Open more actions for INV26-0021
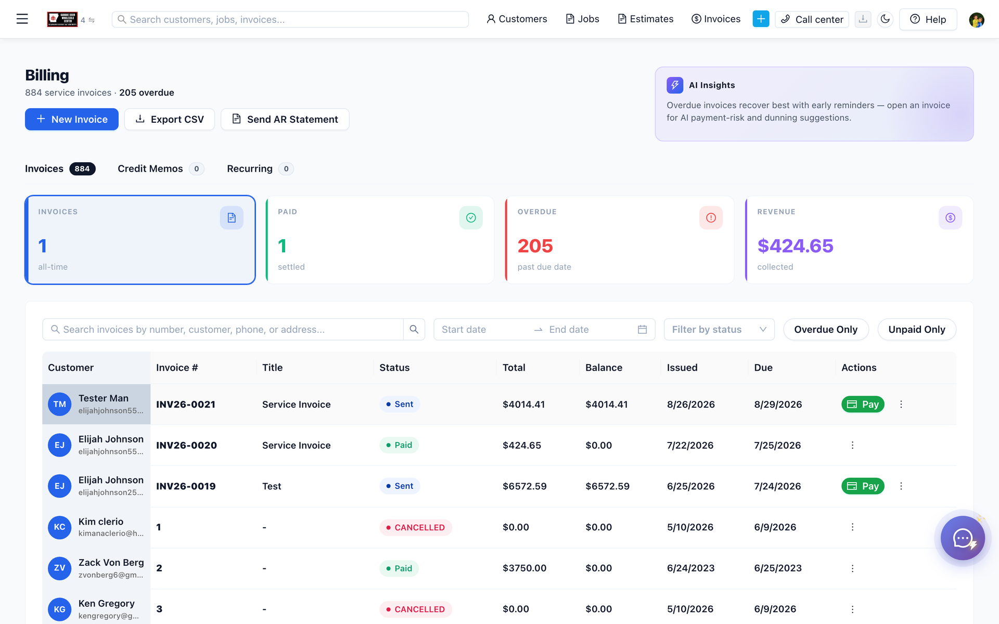Viewport: 999px width, 624px height. click(901, 404)
